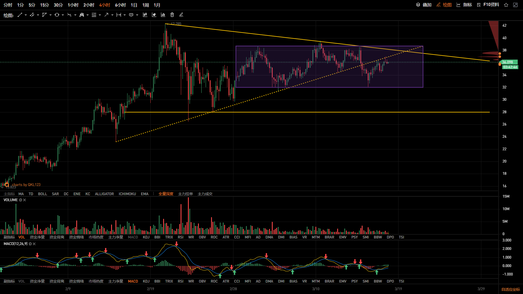This screenshot has width=523, height=294.
Task: Select the measuring ruler tool
Action: click(x=118, y=15)
